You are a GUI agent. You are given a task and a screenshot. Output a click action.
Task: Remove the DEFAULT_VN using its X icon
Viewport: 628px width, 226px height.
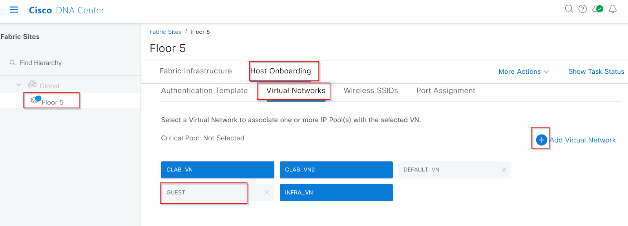click(504, 170)
